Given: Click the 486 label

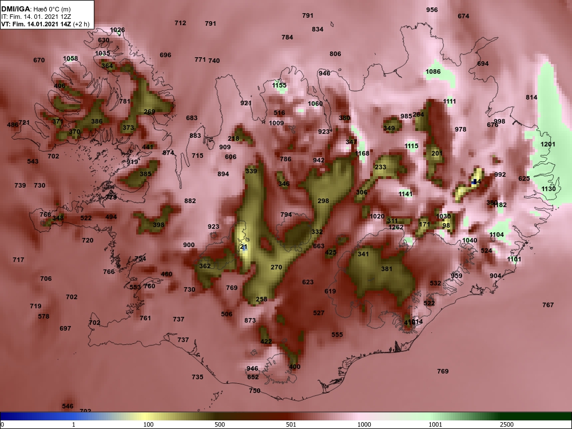Looking at the screenshot, I should click(x=13, y=125).
